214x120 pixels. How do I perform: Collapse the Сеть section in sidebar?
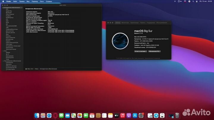4,51
